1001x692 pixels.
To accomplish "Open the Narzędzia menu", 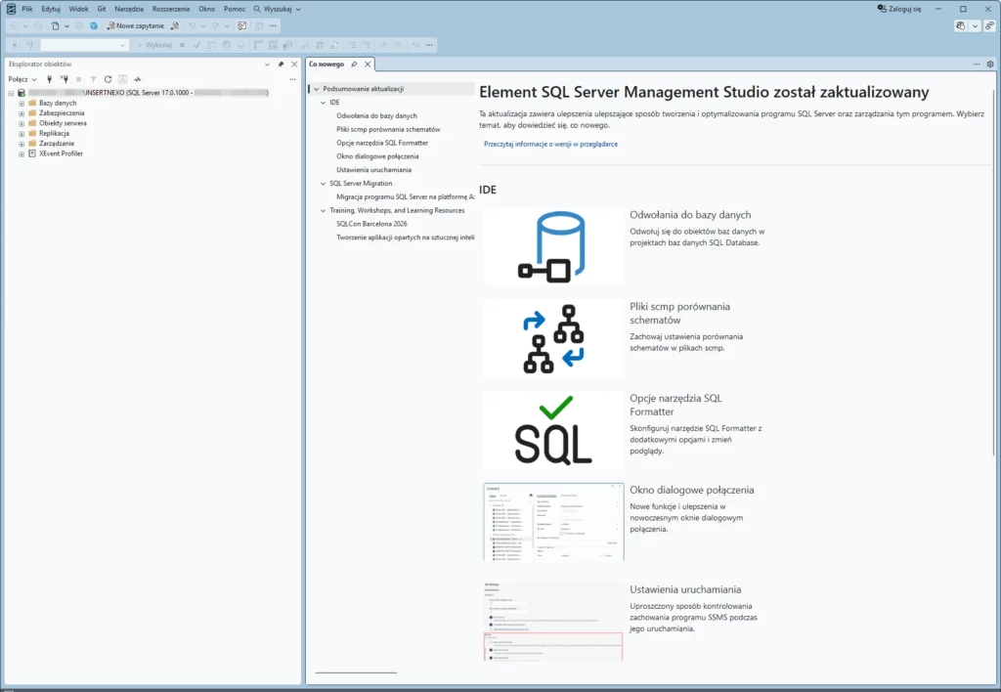I will pos(129,9).
